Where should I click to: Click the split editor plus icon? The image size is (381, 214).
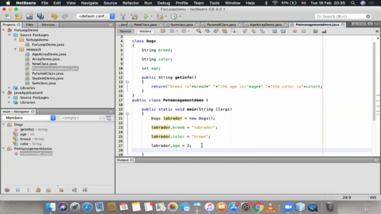click(x=377, y=31)
